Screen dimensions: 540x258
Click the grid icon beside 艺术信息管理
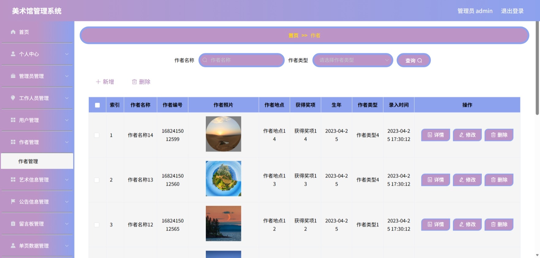coord(13,179)
